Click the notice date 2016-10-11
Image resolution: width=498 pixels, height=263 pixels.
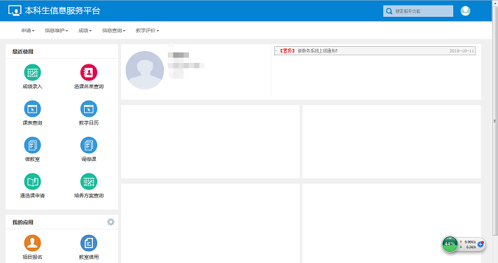pos(462,51)
